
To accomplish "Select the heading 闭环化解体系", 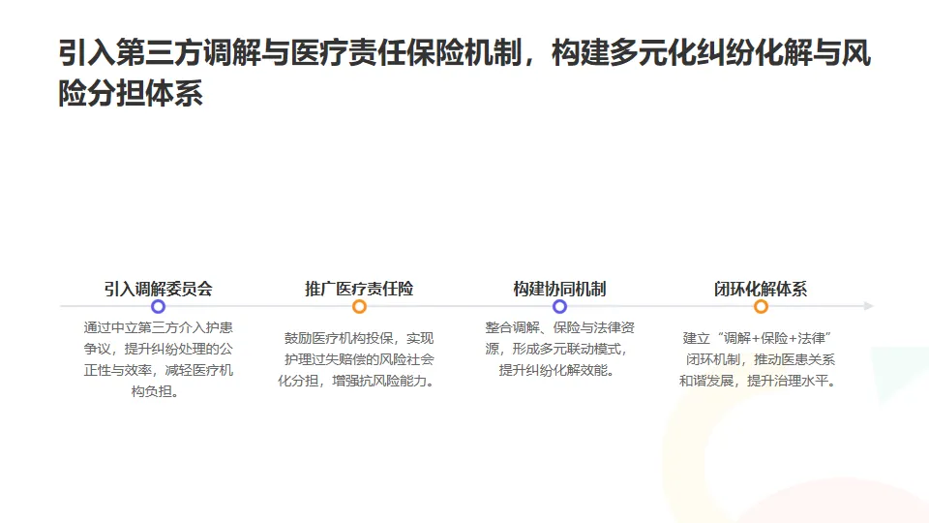I will pos(761,289).
